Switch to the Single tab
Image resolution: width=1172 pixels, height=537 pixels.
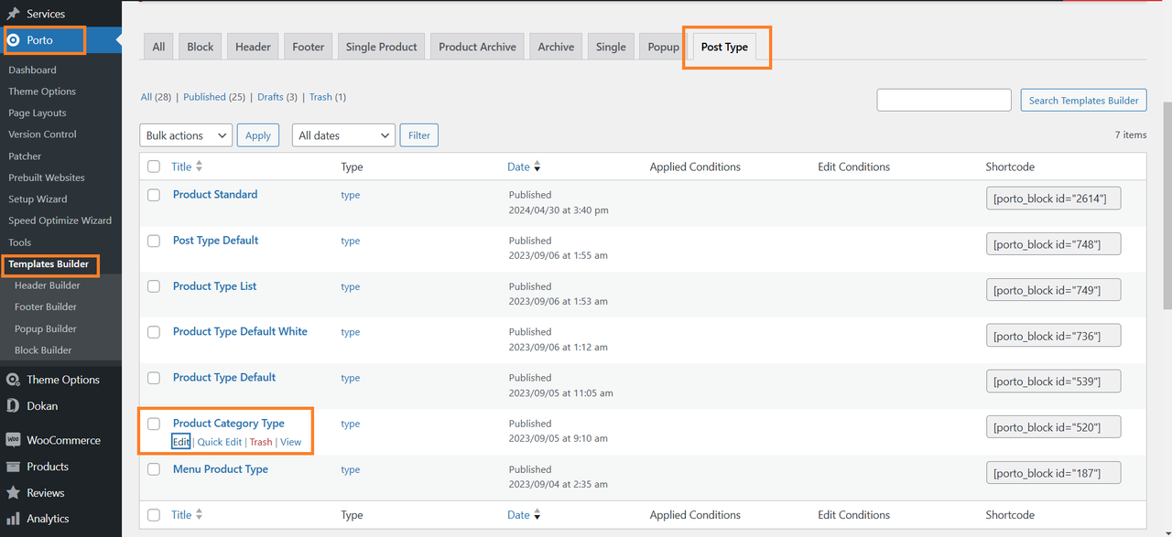pos(611,47)
